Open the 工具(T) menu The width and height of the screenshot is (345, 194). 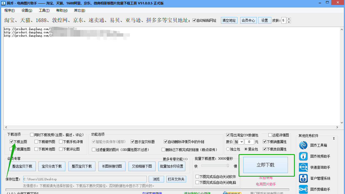pos(44,10)
